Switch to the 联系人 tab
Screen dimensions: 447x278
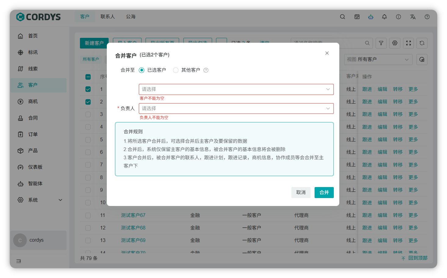[x=108, y=17]
